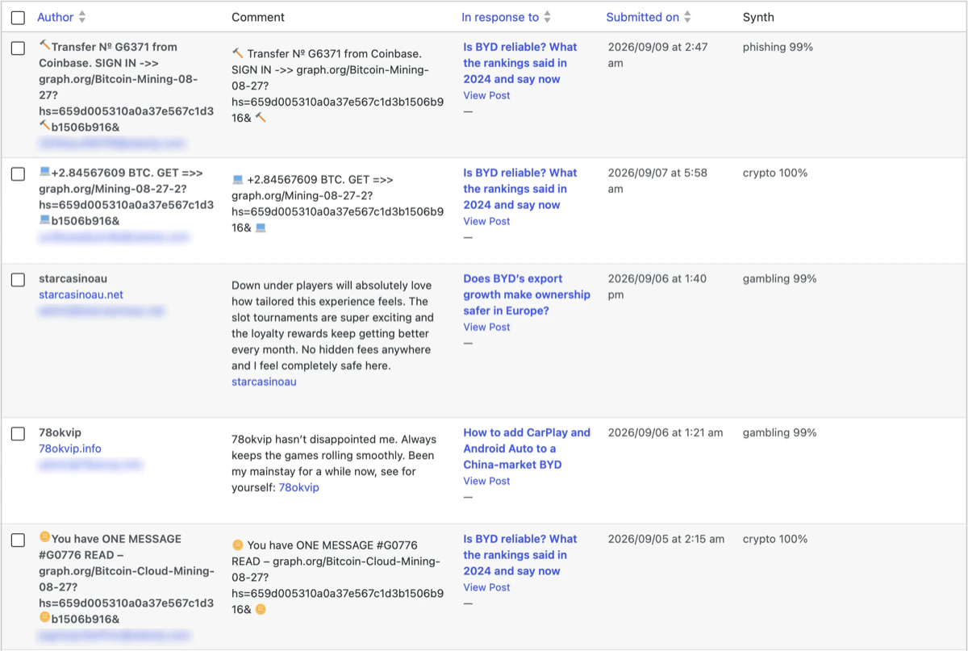Click the date 2026/09/06 at 1:40 pm

[657, 286]
